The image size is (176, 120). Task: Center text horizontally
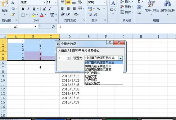68,8
